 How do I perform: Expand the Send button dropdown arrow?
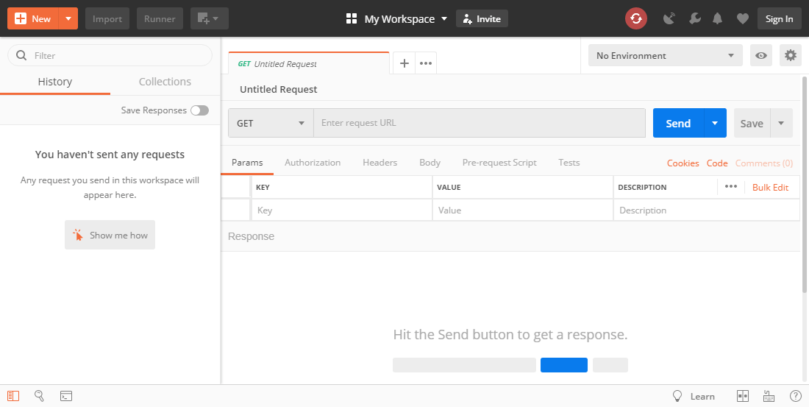pos(715,124)
